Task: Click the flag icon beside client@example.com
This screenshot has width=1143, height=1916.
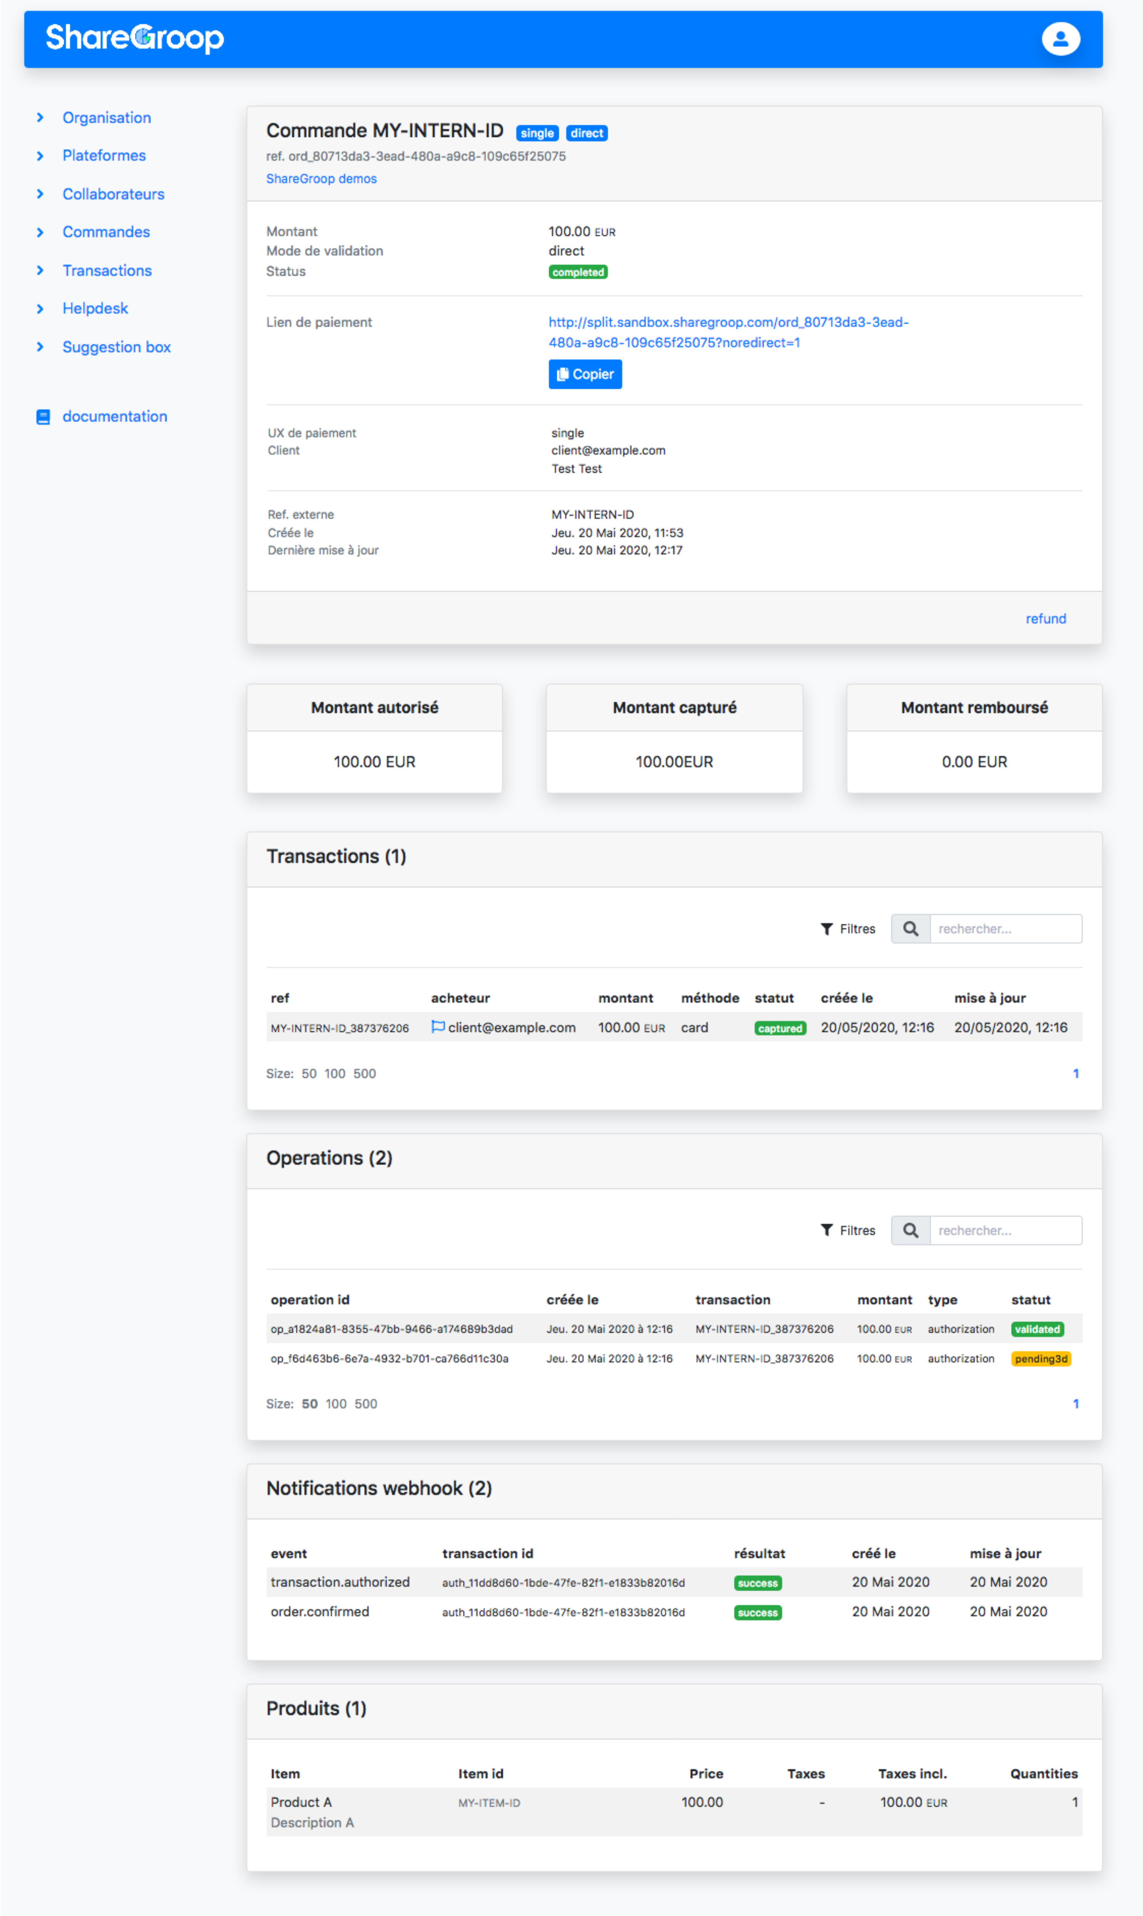Action: click(x=438, y=1027)
